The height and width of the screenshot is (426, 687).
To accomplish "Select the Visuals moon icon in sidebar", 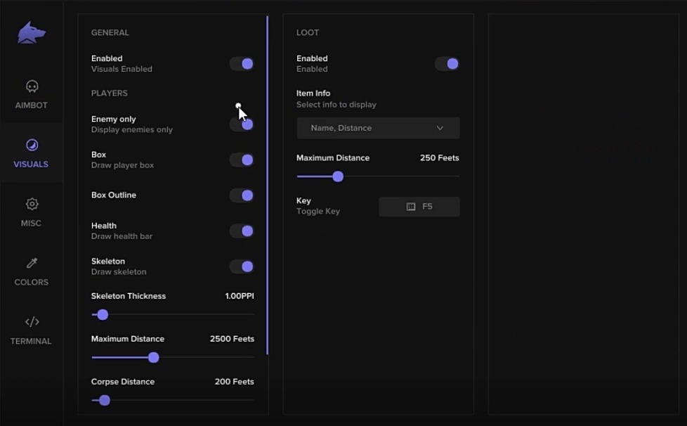I will point(32,145).
